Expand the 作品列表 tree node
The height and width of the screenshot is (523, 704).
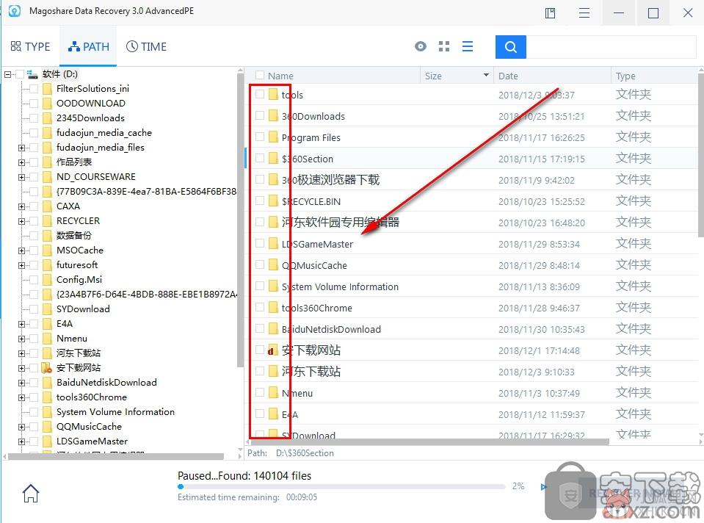click(x=21, y=162)
